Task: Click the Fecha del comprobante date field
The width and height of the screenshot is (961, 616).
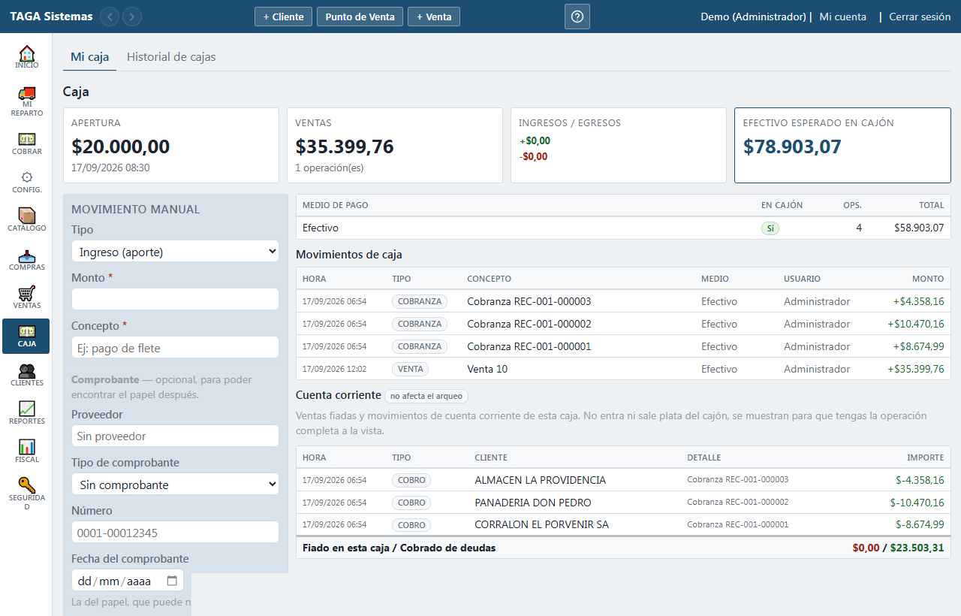Action: [128, 581]
